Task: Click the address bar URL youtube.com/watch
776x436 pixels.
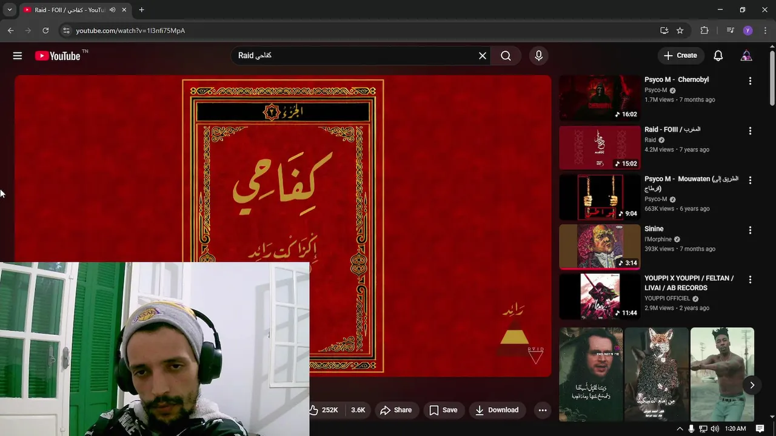Action: point(130,30)
